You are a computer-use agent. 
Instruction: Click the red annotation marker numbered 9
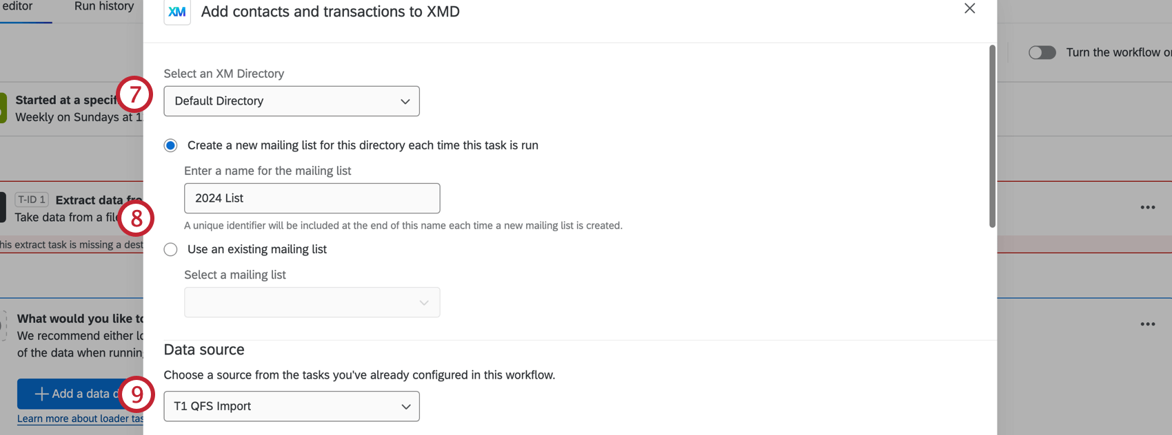coord(136,393)
